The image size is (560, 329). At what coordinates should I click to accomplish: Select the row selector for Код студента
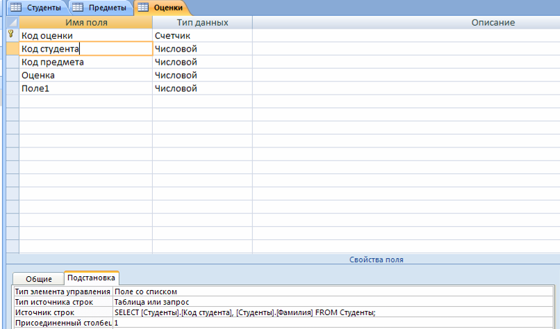(13, 49)
